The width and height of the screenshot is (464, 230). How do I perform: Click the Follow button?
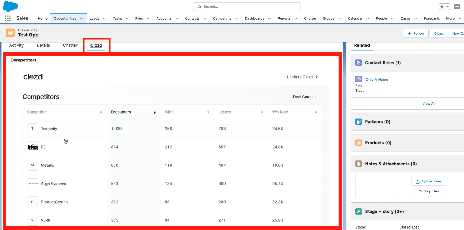tap(416, 33)
